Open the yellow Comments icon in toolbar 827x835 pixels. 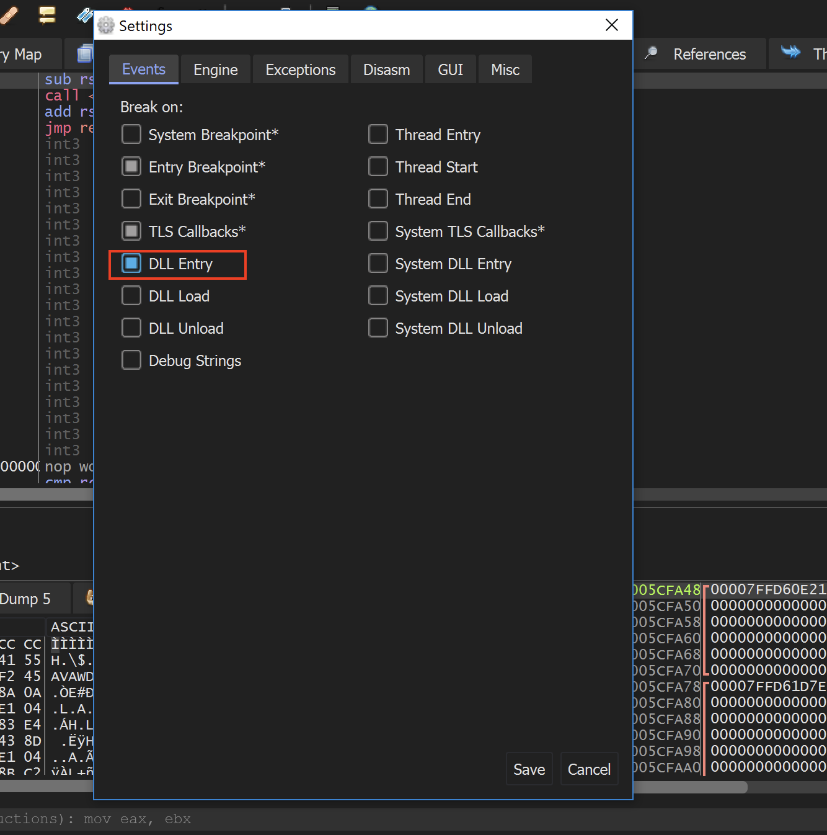click(x=47, y=15)
